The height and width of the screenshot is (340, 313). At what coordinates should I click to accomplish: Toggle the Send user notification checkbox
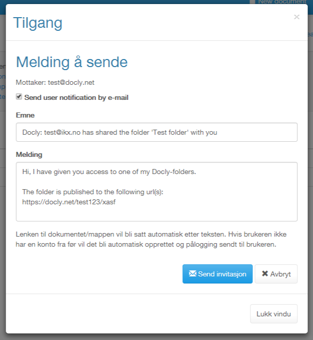[x=19, y=96]
